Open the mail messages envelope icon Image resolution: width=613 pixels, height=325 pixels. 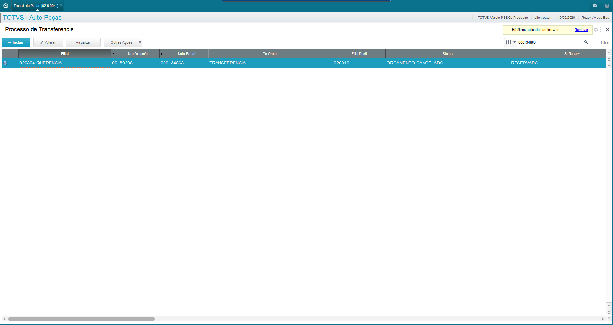pos(595,6)
